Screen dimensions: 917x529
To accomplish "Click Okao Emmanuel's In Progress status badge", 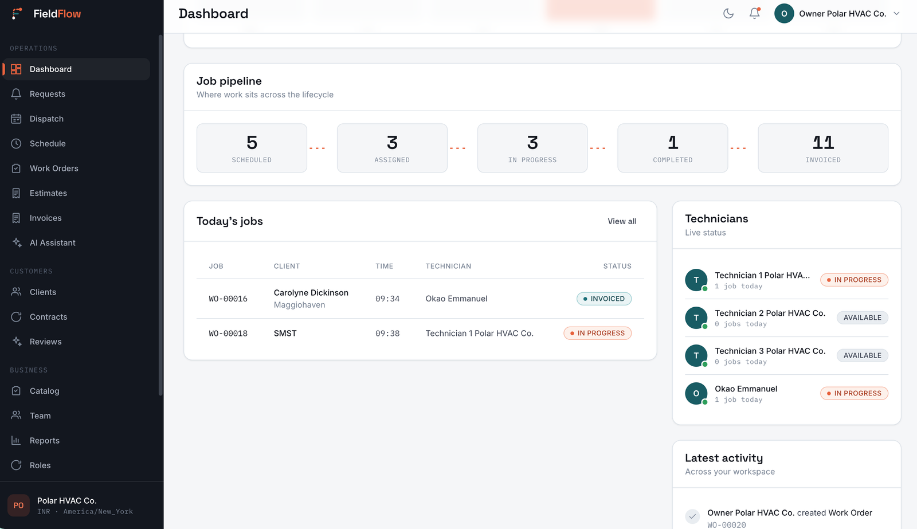I will 854,393.
